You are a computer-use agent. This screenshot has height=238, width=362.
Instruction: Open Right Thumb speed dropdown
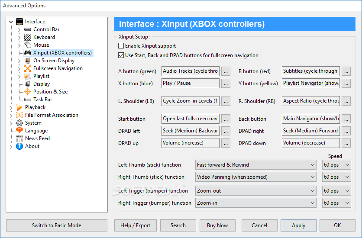(336, 177)
